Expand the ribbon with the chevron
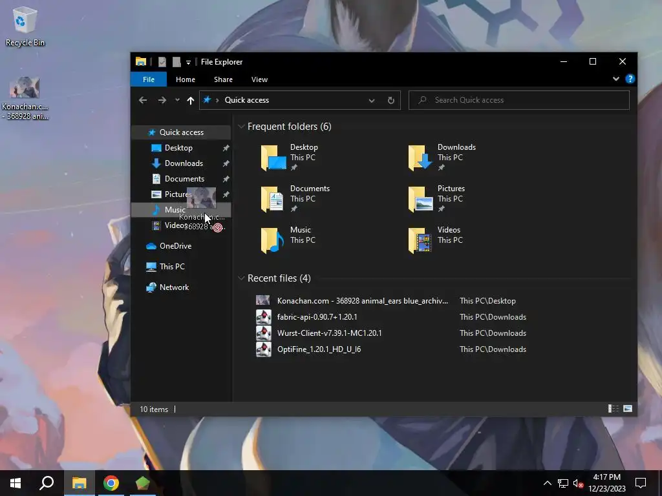The width and height of the screenshot is (662, 496). 616,79
